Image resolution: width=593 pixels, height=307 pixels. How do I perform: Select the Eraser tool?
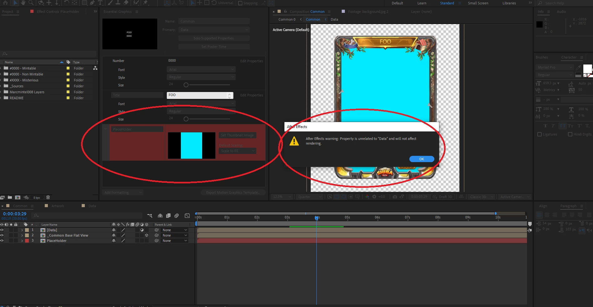coord(126,3)
